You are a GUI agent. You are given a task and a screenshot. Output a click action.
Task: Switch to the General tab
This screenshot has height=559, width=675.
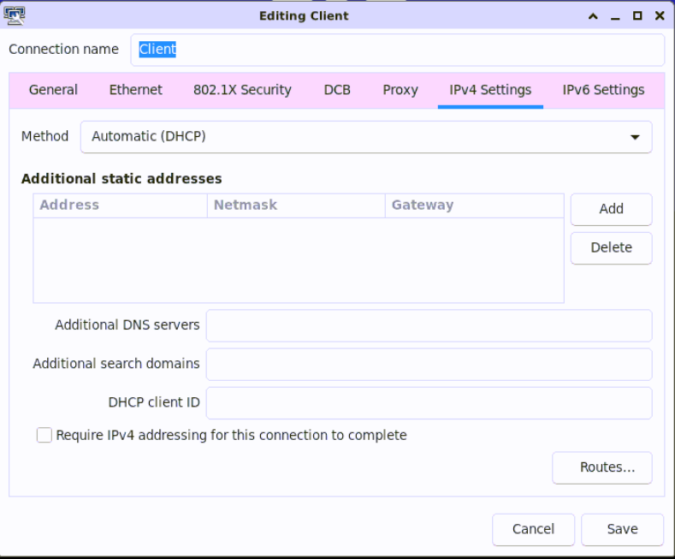click(53, 90)
